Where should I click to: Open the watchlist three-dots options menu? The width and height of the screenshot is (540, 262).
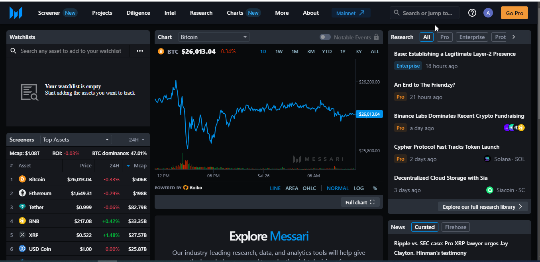point(139,51)
